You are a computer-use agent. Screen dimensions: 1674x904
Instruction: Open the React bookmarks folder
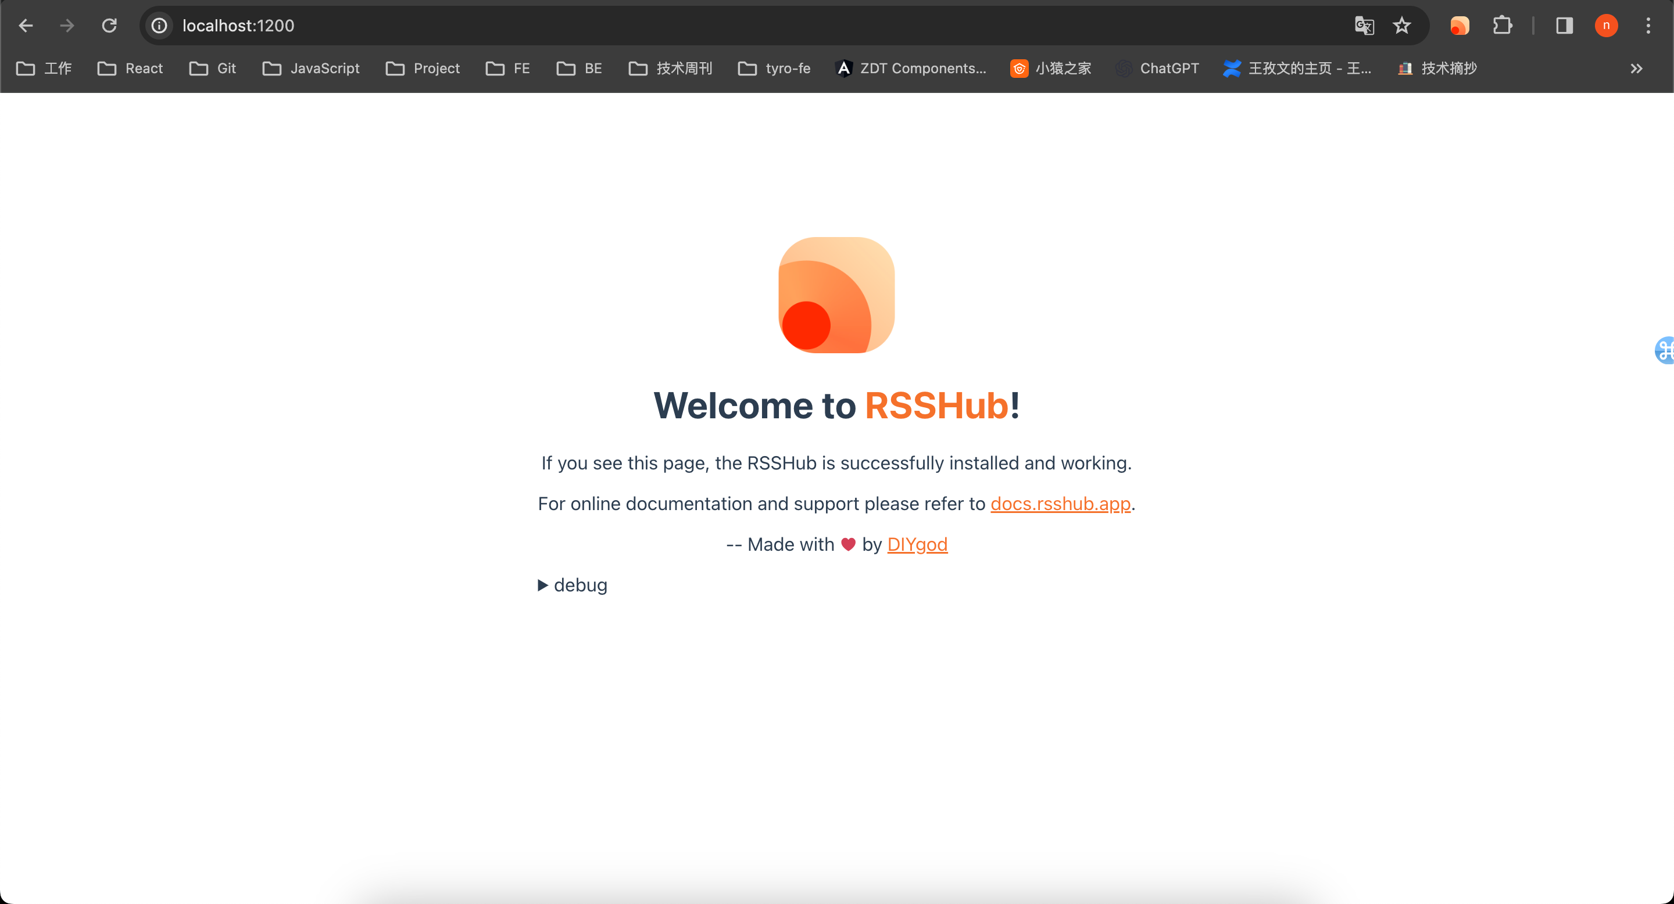(x=130, y=68)
